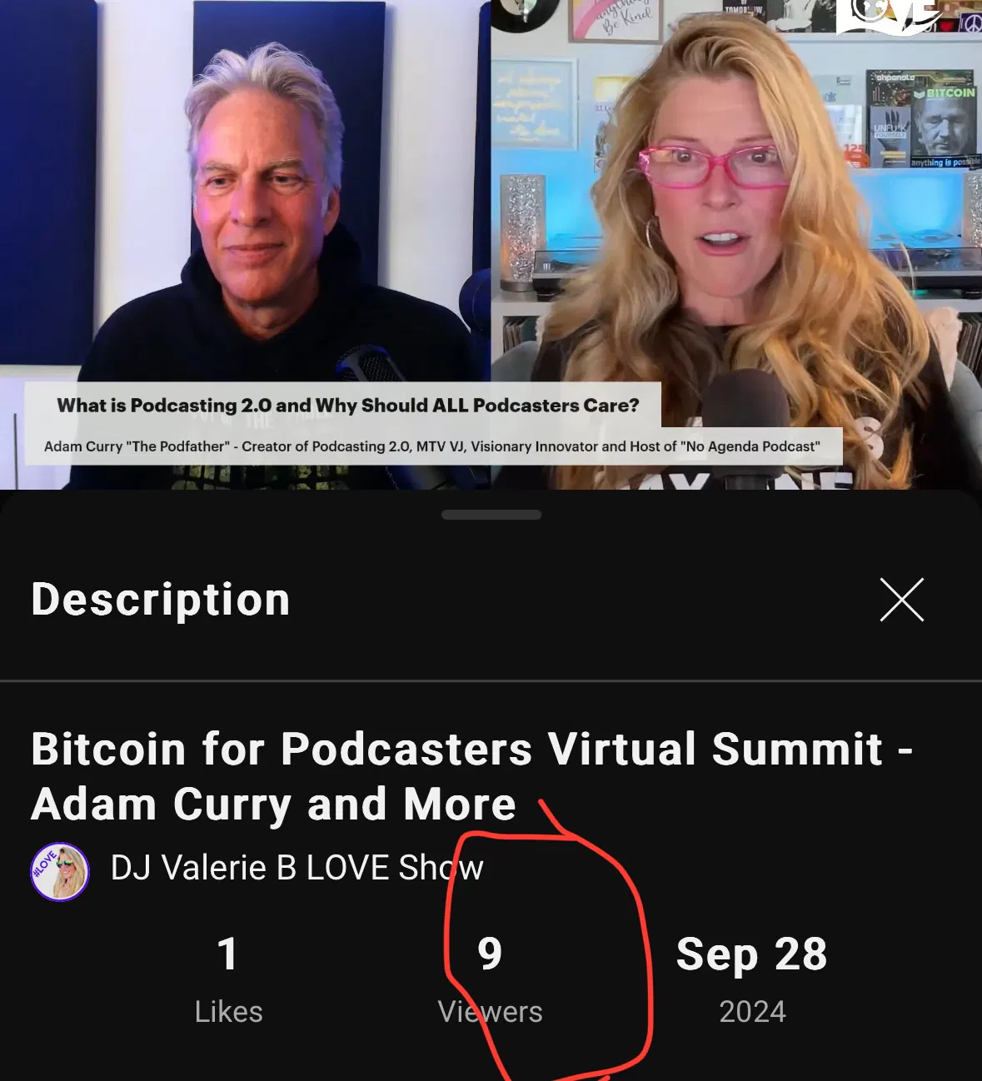Tap the "What is Podcasting 2.0" video banner
The width and height of the screenshot is (982, 1081).
click(x=347, y=406)
